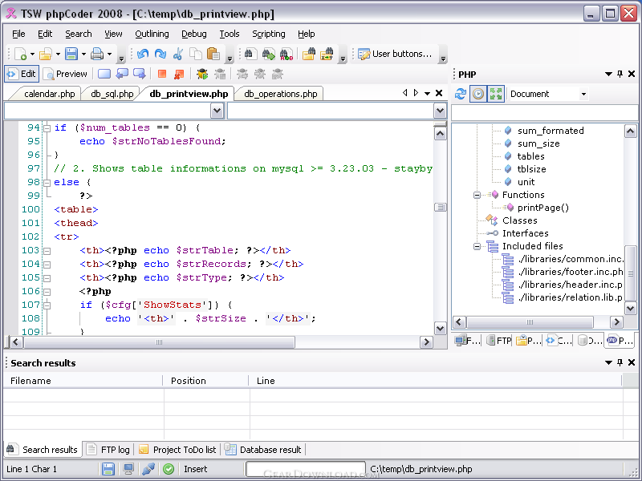Screen dimensions: 642x481
Task: Click the Replace binoculars icon
Action: point(286,54)
